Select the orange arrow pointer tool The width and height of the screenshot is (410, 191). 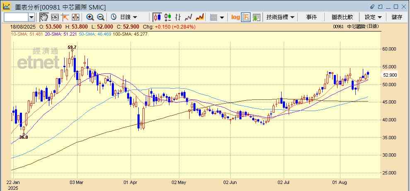(65, 17)
